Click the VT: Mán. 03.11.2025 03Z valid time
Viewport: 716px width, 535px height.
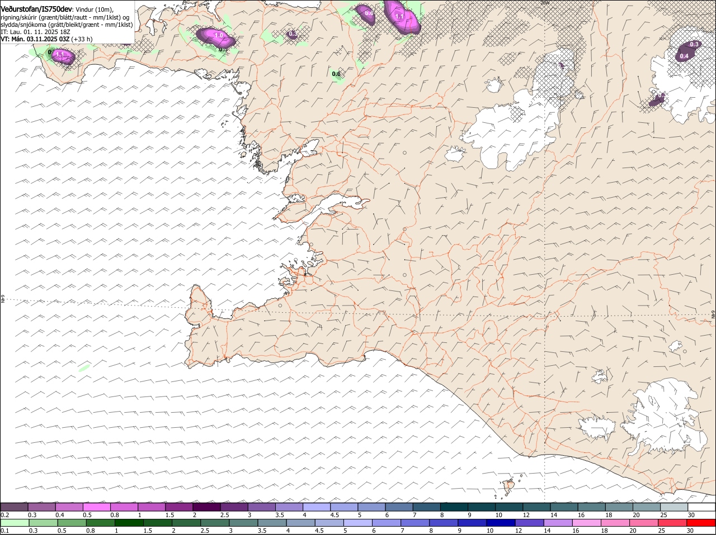[x=35, y=39]
